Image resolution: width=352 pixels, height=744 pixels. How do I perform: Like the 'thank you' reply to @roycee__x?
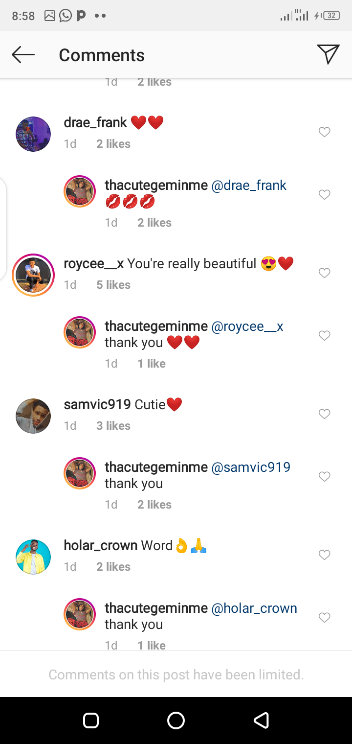[325, 336]
